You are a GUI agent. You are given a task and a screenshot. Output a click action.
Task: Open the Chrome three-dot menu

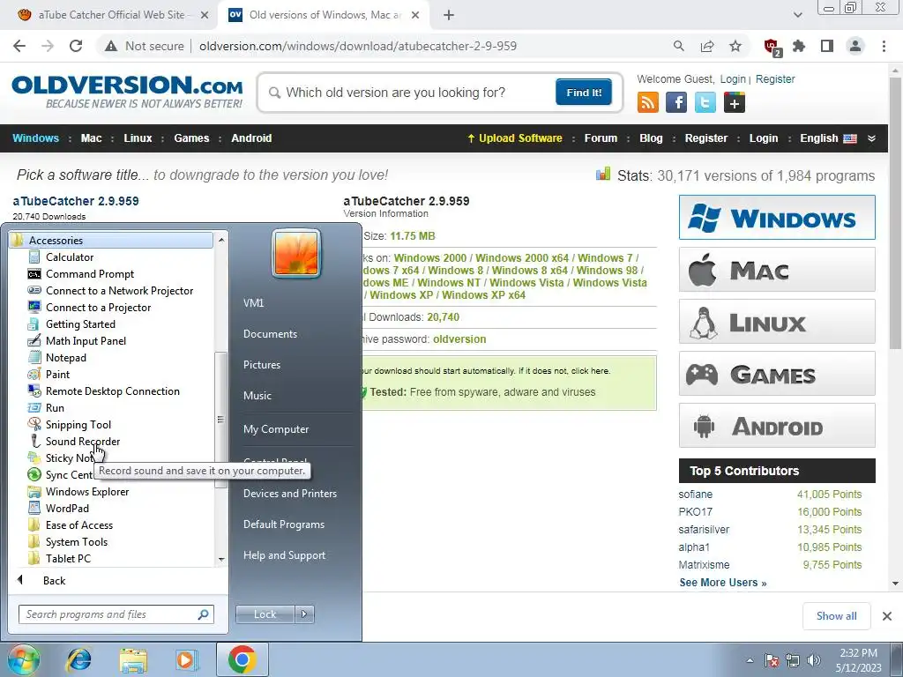click(x=884, y=46)
